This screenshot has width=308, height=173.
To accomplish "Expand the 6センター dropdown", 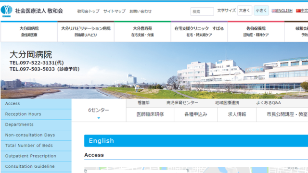I will [x=99, y=111].
